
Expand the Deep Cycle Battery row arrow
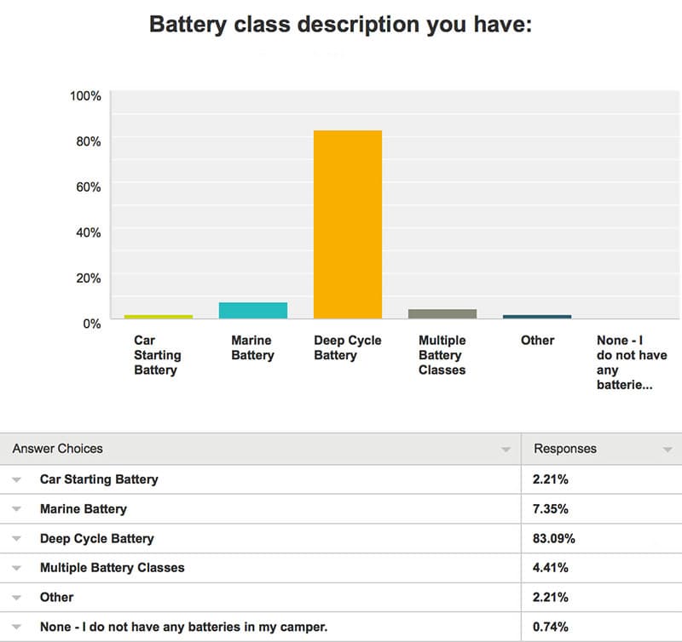[16, 539]
